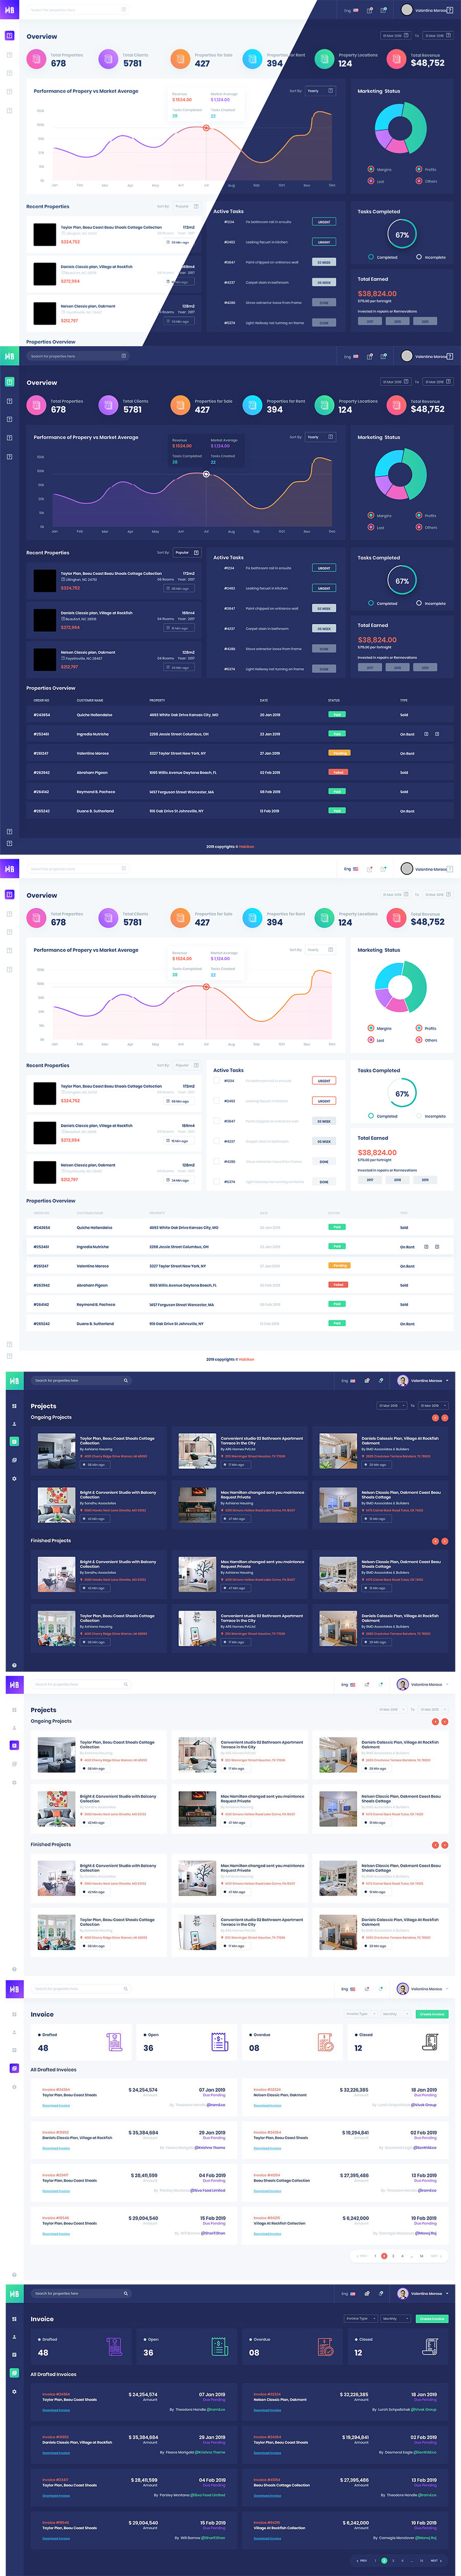Select highlighted invoice icon in light Invoice page sidebar
Image resolution: width=461 pixels, height=2576 pixels.
click(x=14, y=2068)
